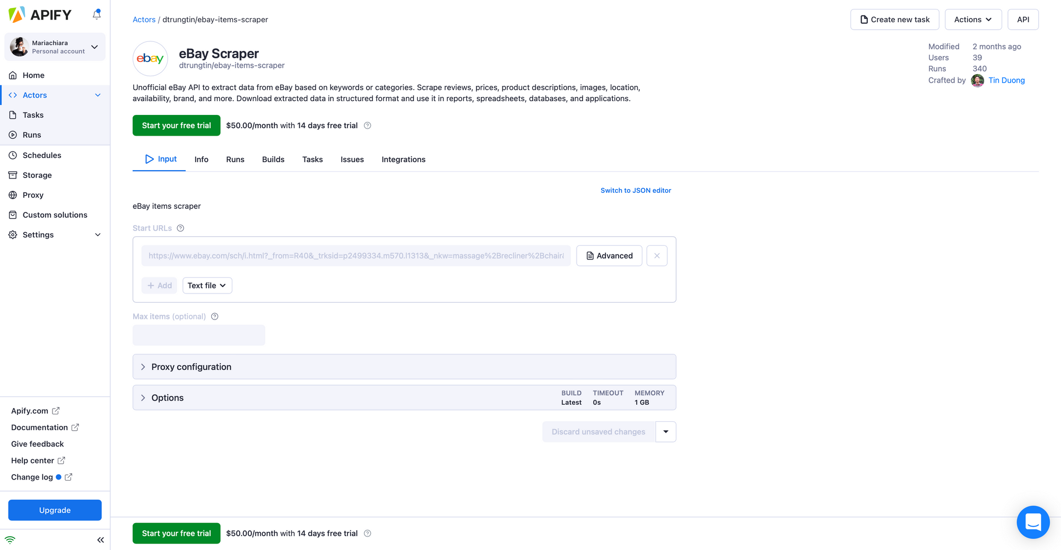The width and height of the screenshot is (1061, 550).
Task: Switch to the Builds tab
Action: (273, 159)
